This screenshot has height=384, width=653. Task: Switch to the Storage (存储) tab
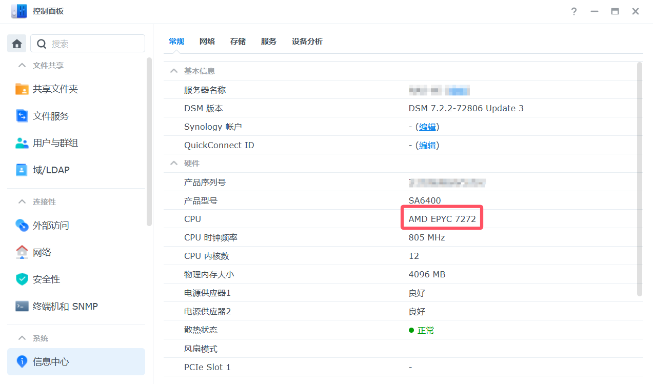point(238,42)
